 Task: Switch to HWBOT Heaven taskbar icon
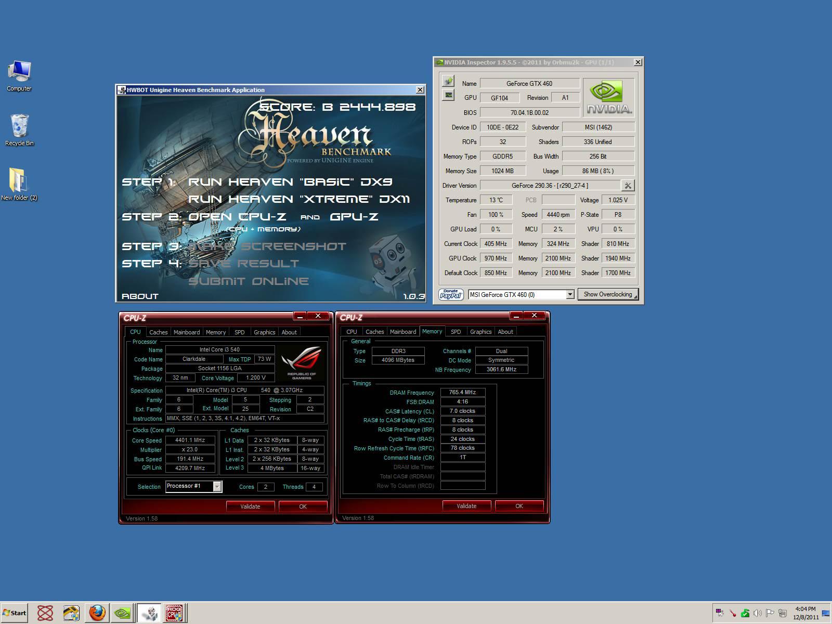150,613
